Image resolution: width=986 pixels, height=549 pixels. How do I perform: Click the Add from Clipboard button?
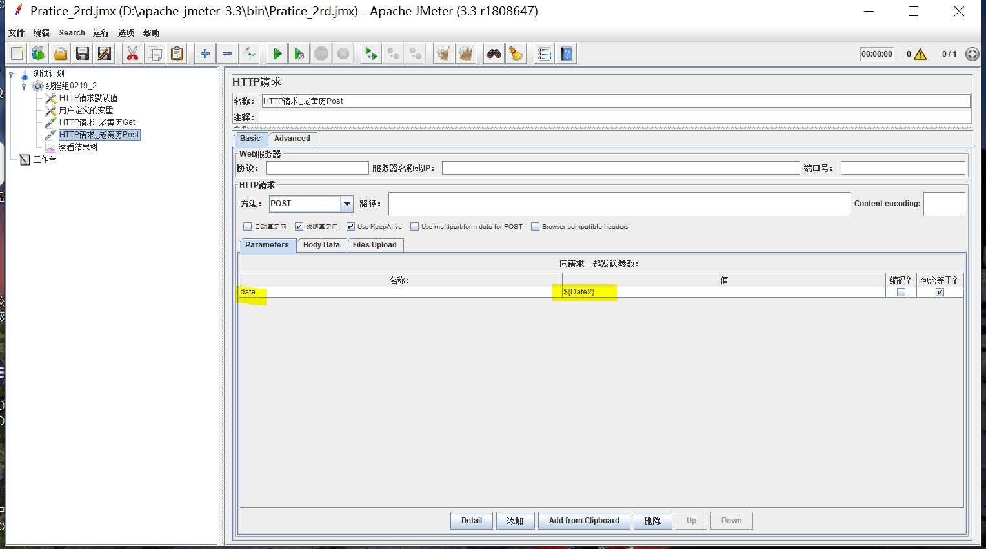coord(584,521)
